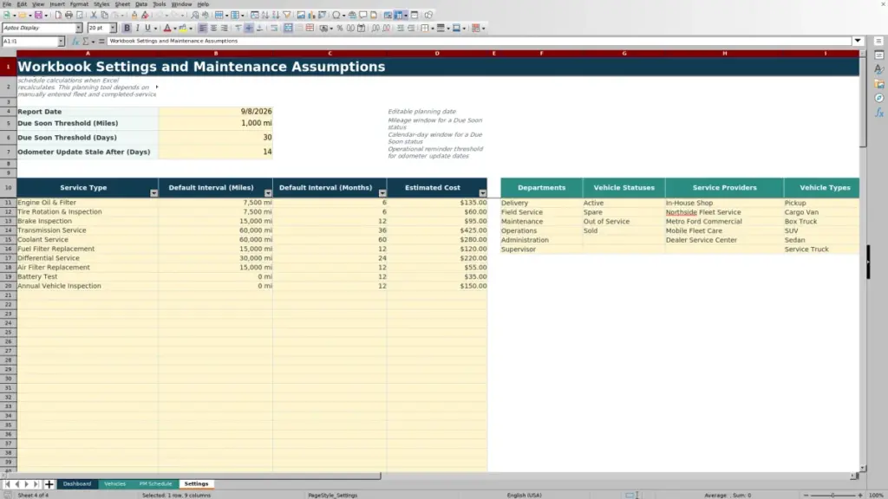Open the Data menu
Image resolution: width=888 pixels, height=499 pixels.
point(141,4)
